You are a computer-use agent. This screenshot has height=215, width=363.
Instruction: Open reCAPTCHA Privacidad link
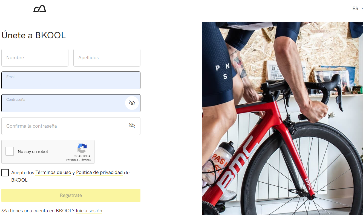tap(72, 160)
